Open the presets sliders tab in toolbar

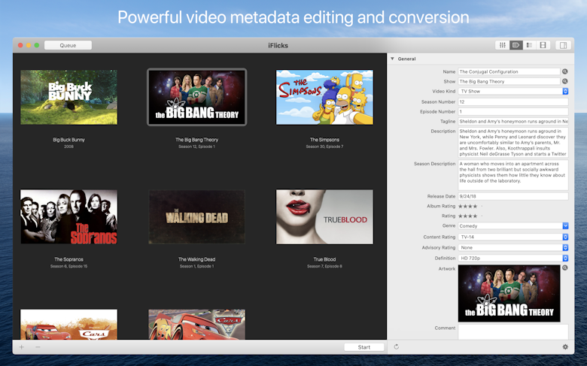(503, 45)
